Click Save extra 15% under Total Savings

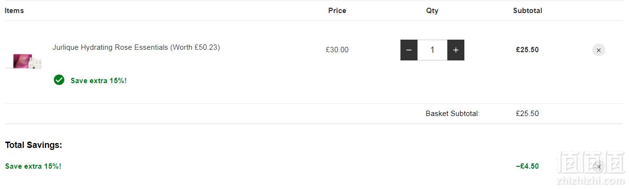pos(33,166)
